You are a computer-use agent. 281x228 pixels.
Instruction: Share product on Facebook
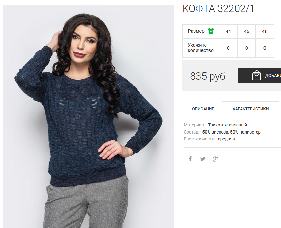(190, 159)
